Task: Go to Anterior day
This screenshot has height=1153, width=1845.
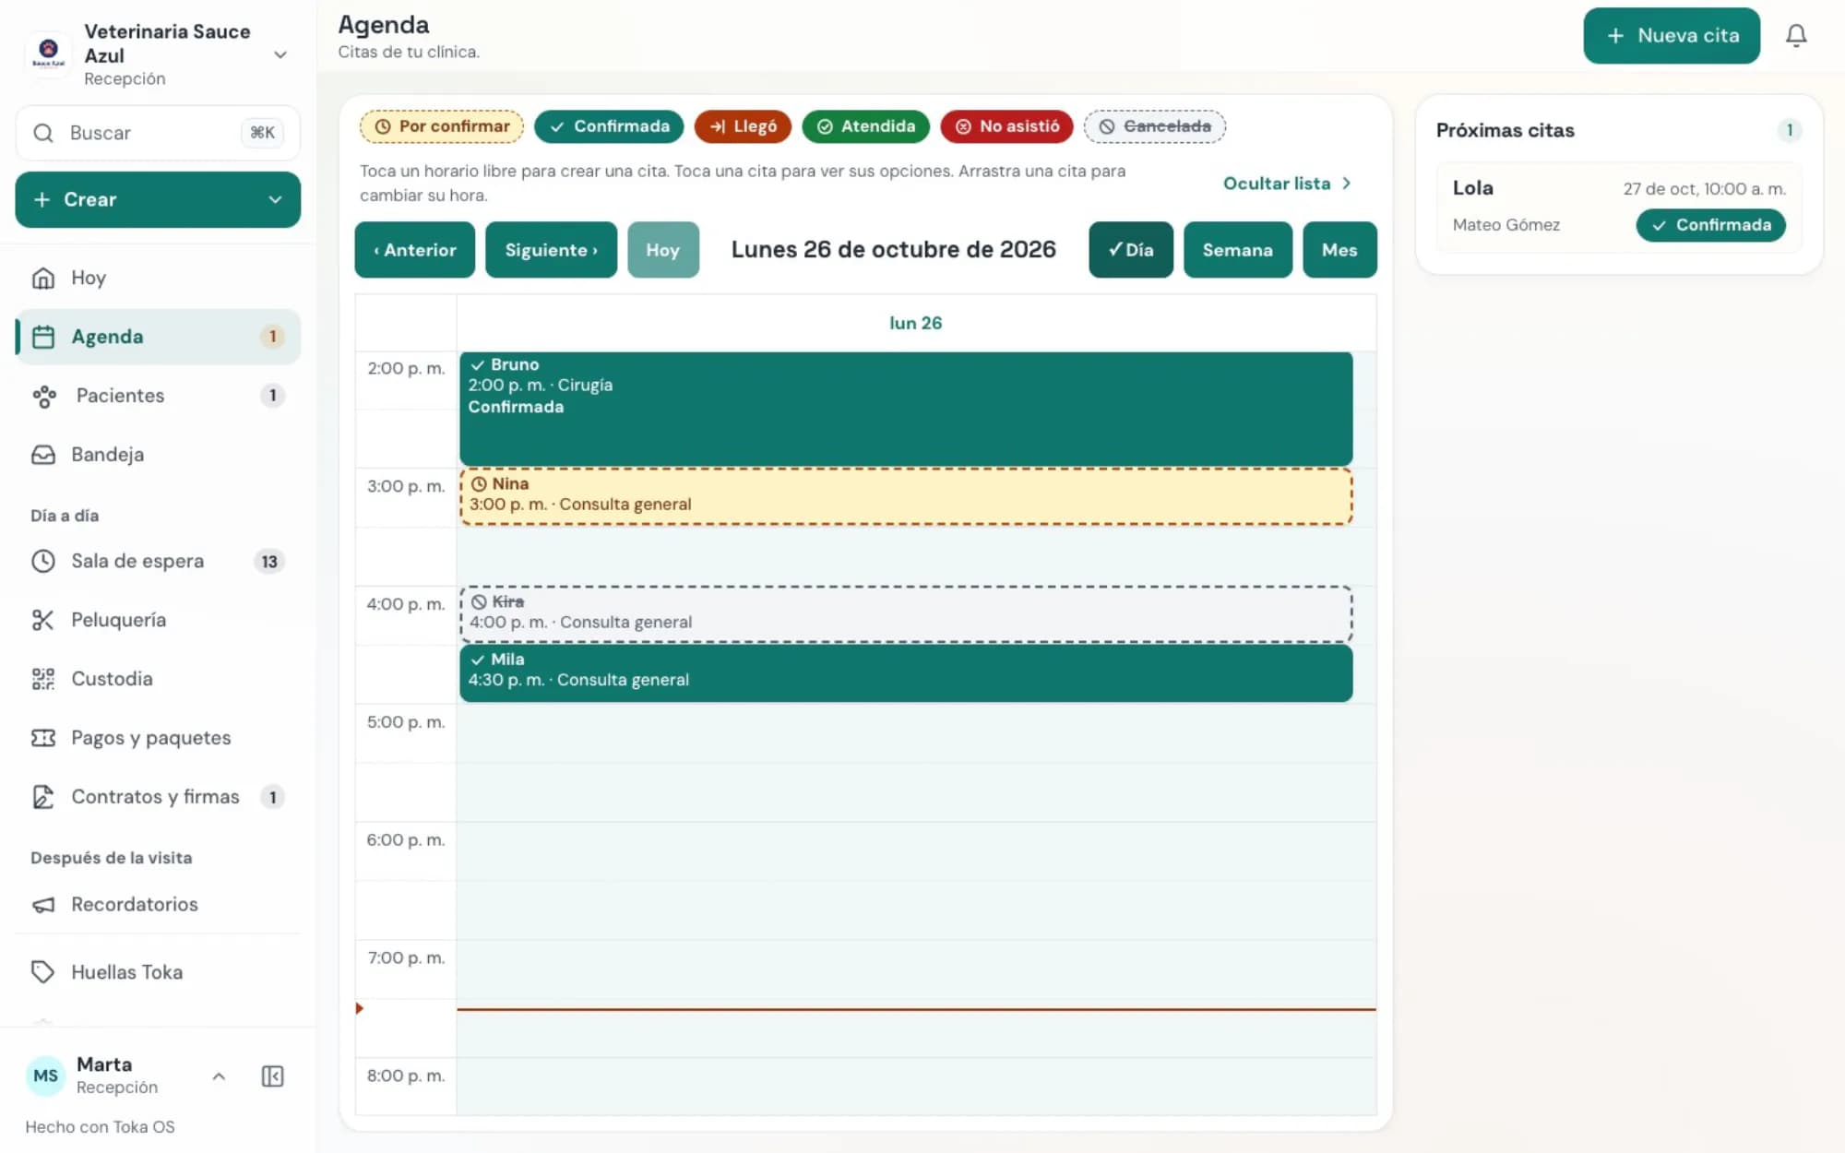Action: click(x=415, y=250)
